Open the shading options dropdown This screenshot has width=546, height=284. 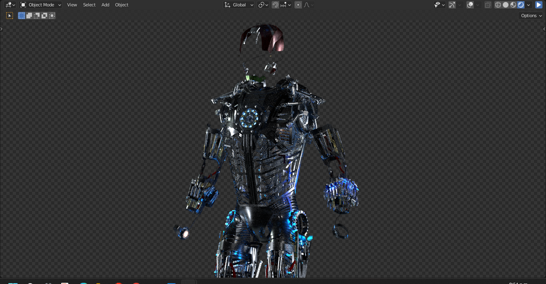click(529, 5)
